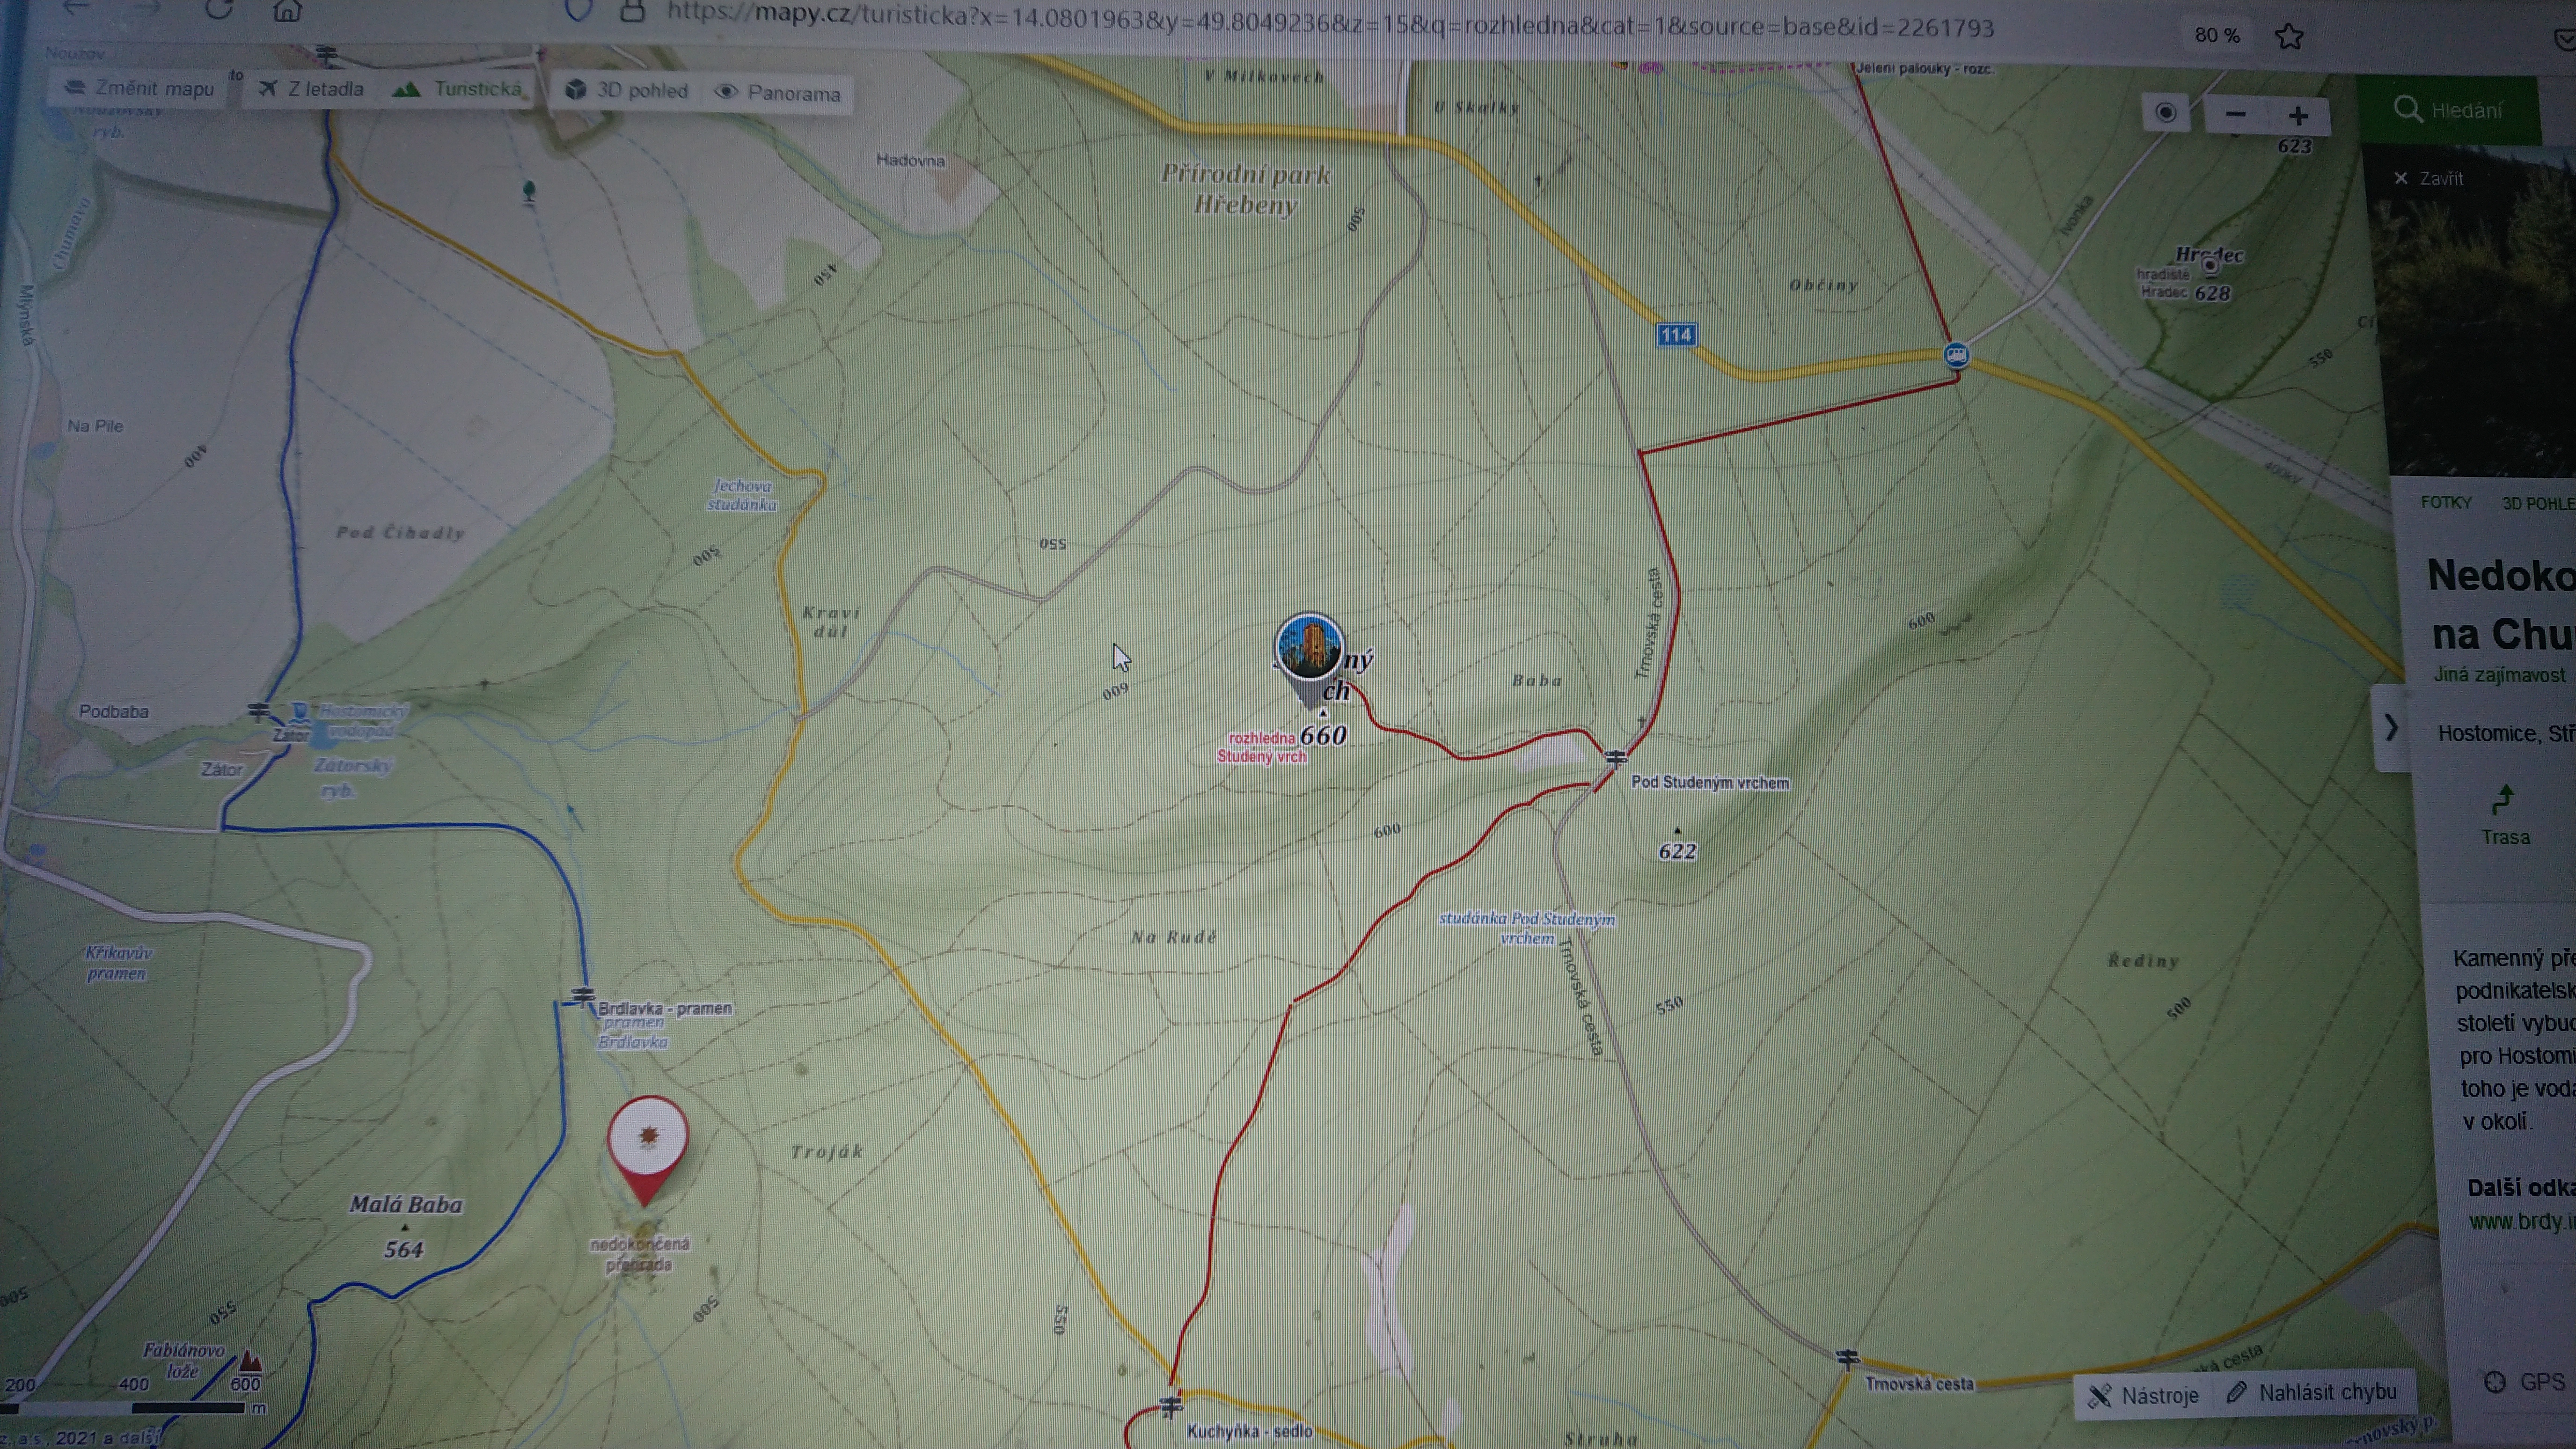Image resolution: width=2576 pixels, height=1449 pixels.
Task: Click the Změnit mapu button
Action: [x=139, y=88]
